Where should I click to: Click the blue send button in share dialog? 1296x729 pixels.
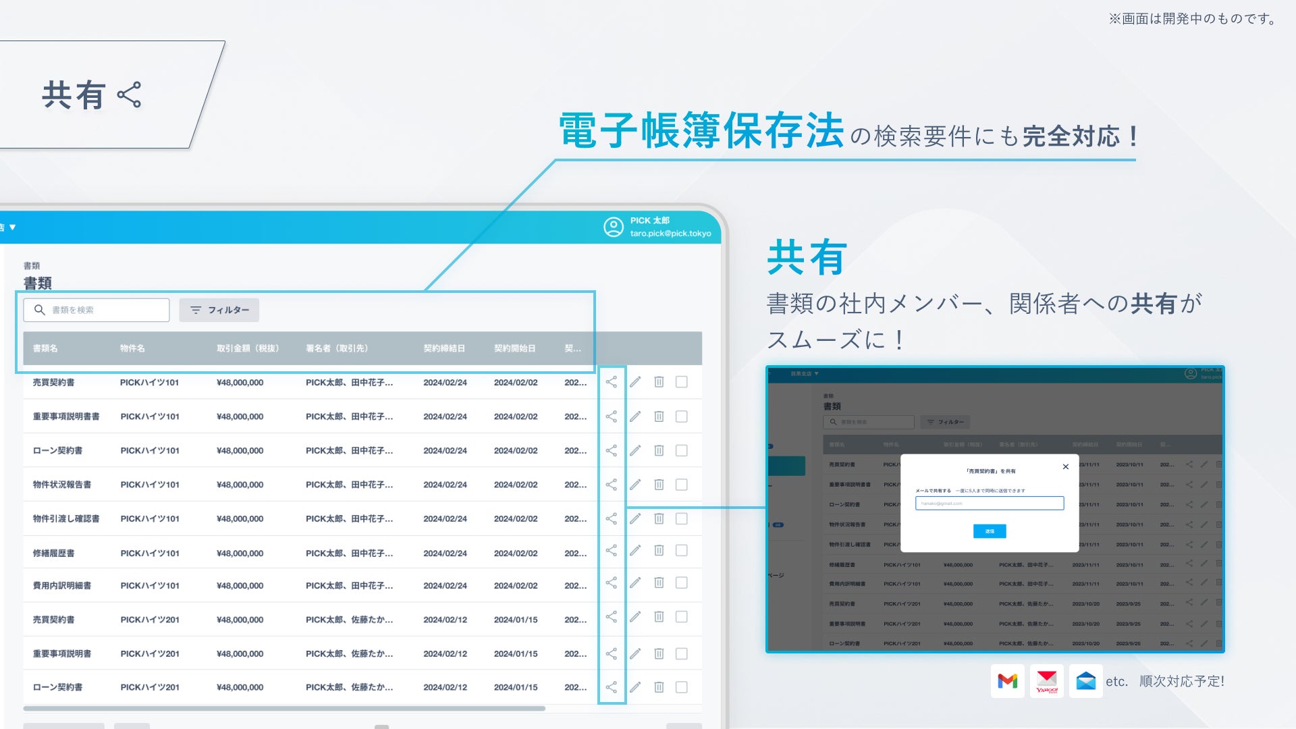point(990,531)
